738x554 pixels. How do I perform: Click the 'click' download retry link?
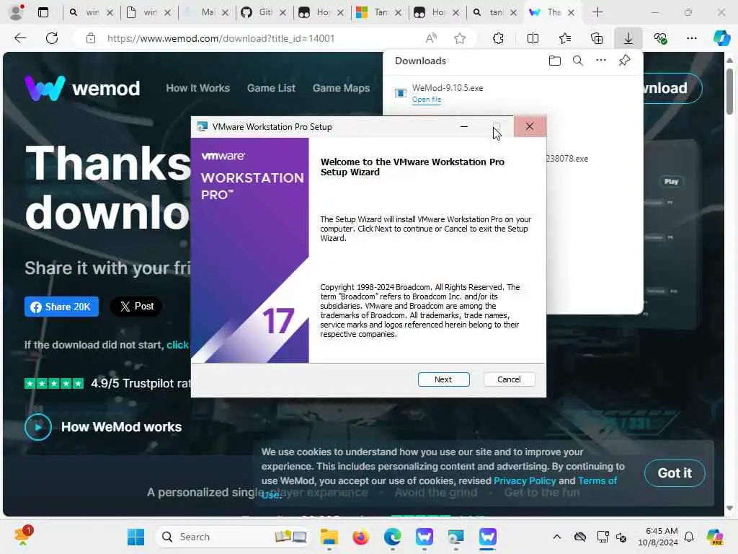(x=177, y=345)
